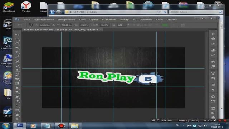The height and width of the screenshot is (129, 229).
Task: Expand the toolbox panel double arrows
Action: click(x=15, y=29)
